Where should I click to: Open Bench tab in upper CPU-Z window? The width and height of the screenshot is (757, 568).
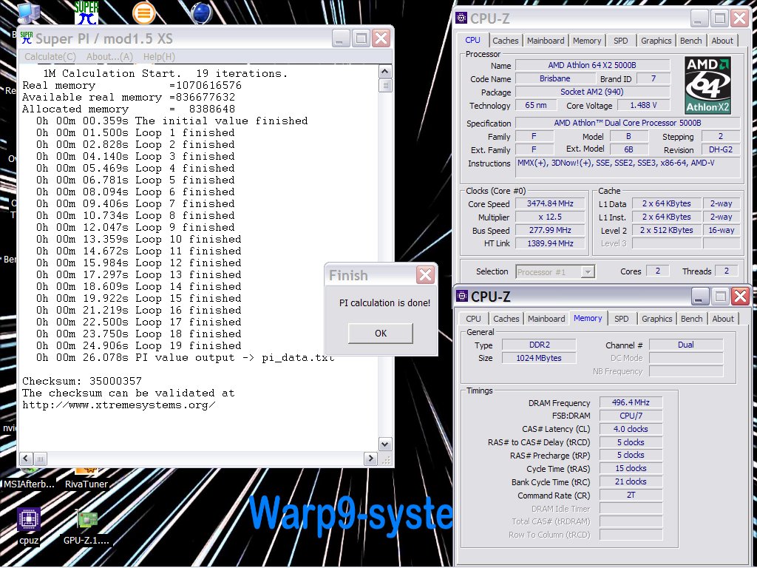(691, 41)
